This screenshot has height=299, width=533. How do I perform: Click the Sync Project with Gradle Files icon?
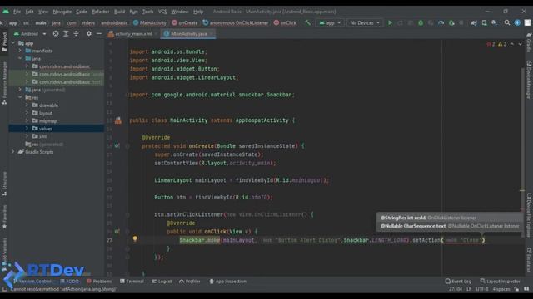point(474,22)
